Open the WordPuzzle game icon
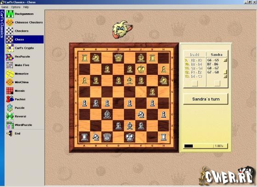 [10, 125]
